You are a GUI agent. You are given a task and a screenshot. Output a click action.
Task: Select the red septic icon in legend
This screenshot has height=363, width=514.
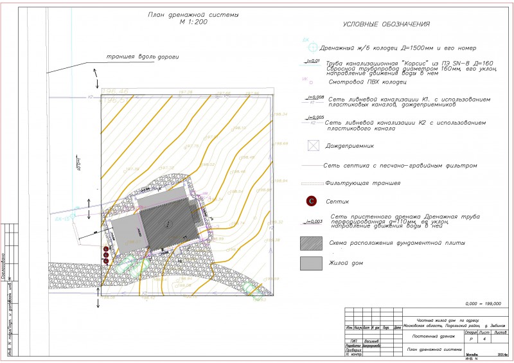coord(312,201)
